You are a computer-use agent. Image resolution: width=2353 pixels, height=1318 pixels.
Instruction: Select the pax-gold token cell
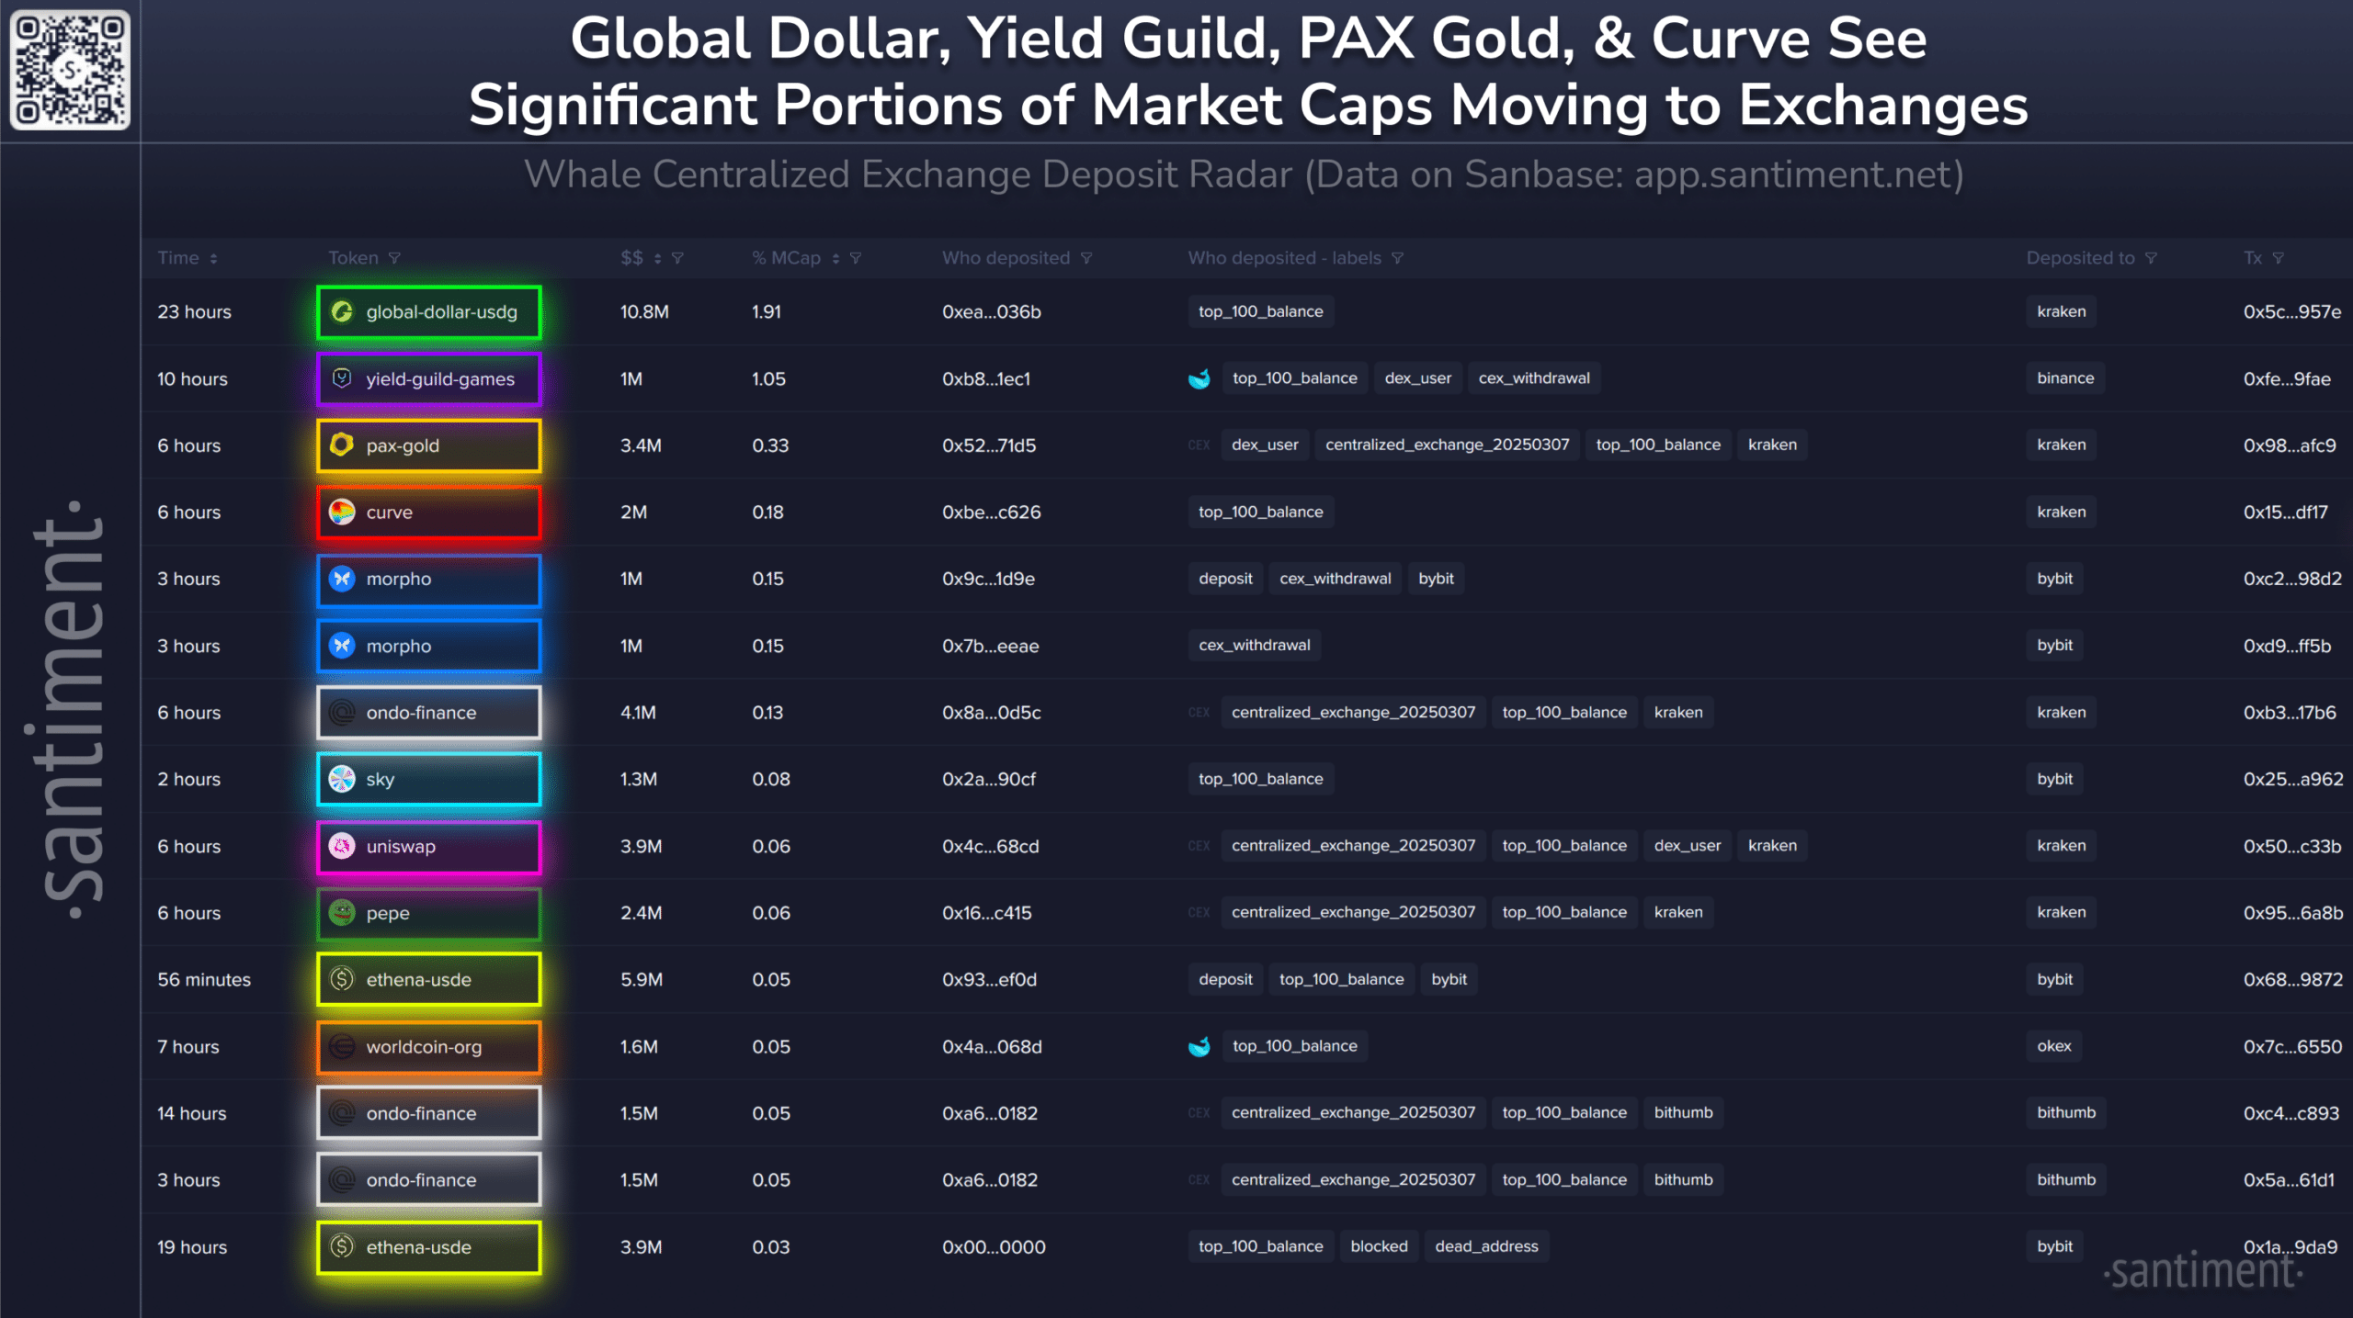[x=428, y=445]
